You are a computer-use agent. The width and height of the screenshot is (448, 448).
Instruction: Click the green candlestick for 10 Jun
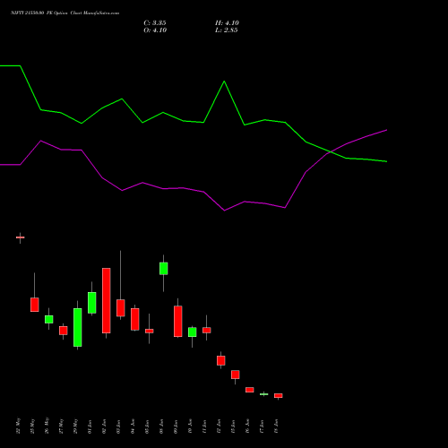[x=193, y=332]
